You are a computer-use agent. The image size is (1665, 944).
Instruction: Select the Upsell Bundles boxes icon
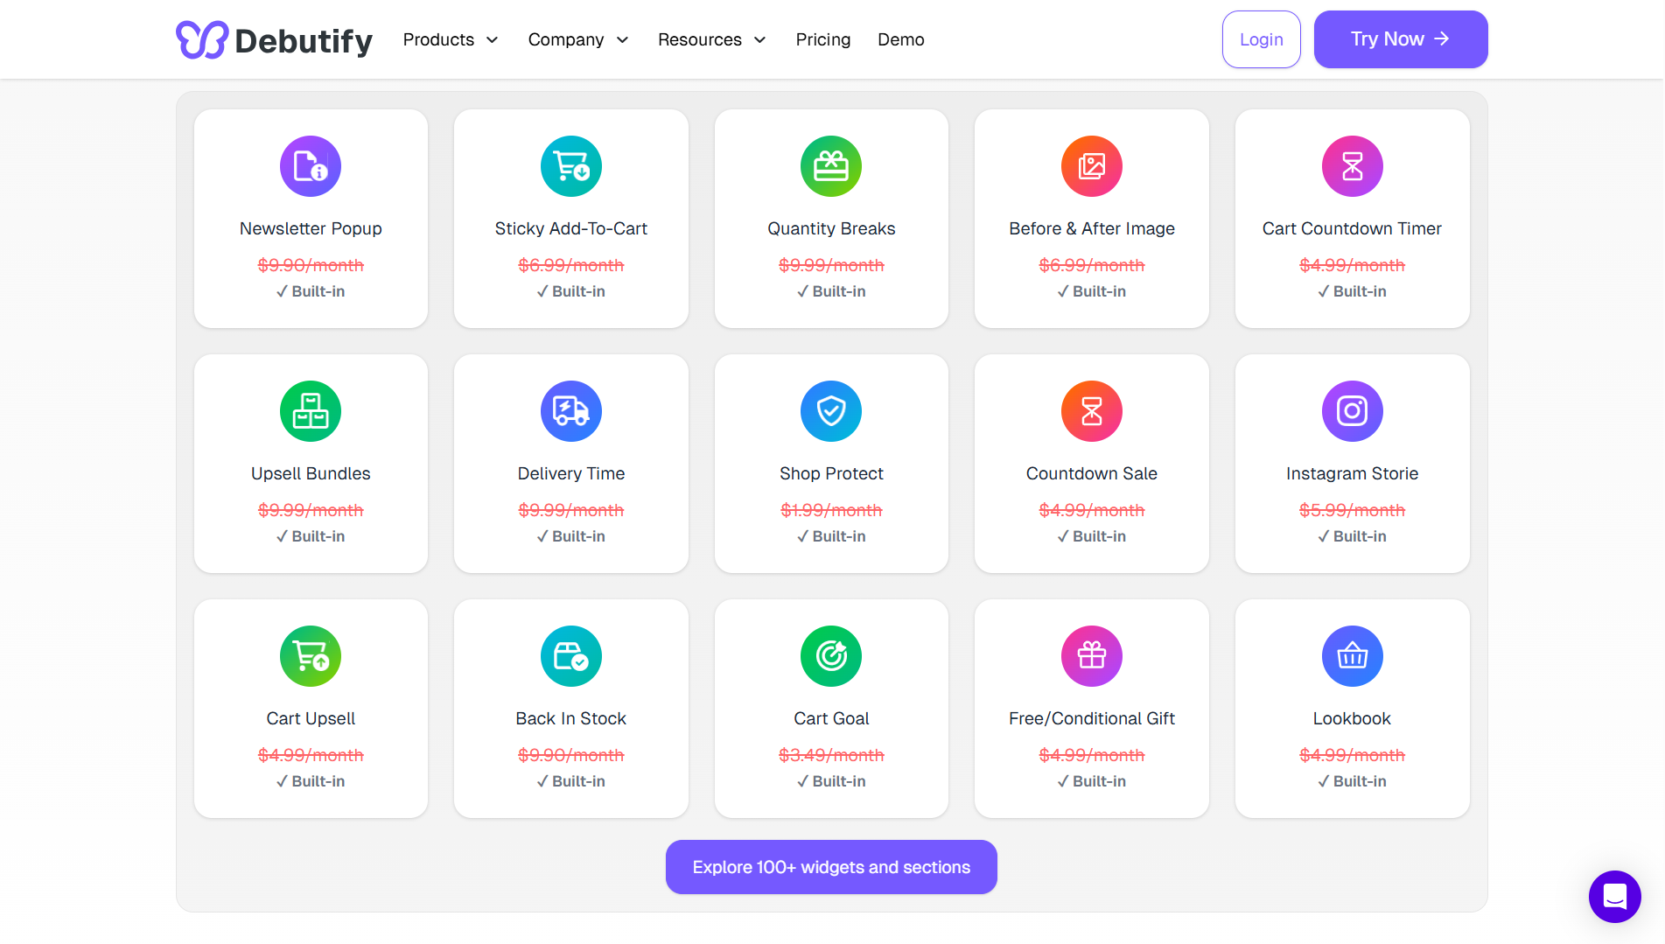click(x=311, y=411)
